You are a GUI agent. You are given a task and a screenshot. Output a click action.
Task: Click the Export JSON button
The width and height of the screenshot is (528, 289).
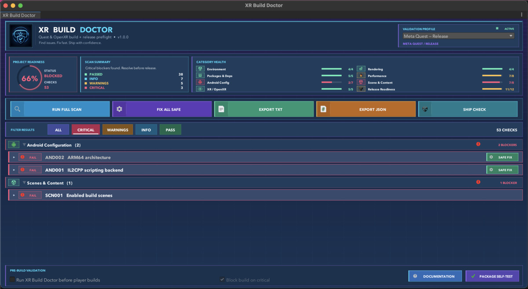[x=366, y=109]
